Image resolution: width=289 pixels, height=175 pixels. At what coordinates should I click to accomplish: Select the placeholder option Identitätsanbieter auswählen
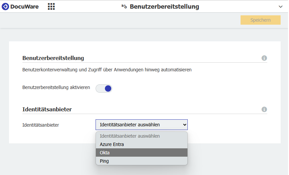click(142, 136)
